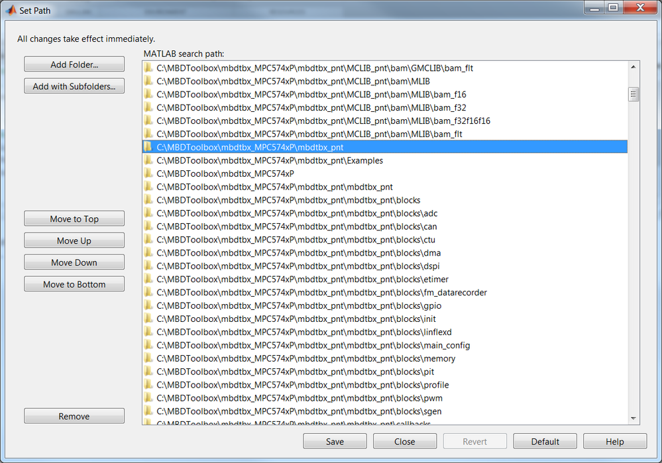Screen dimensions: 662x463
Task: Click MATLAB logo icon in title bar
Action: pos(11,10)
